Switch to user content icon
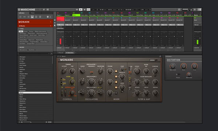This screenshot has width=218, height=131. (50, 17)
